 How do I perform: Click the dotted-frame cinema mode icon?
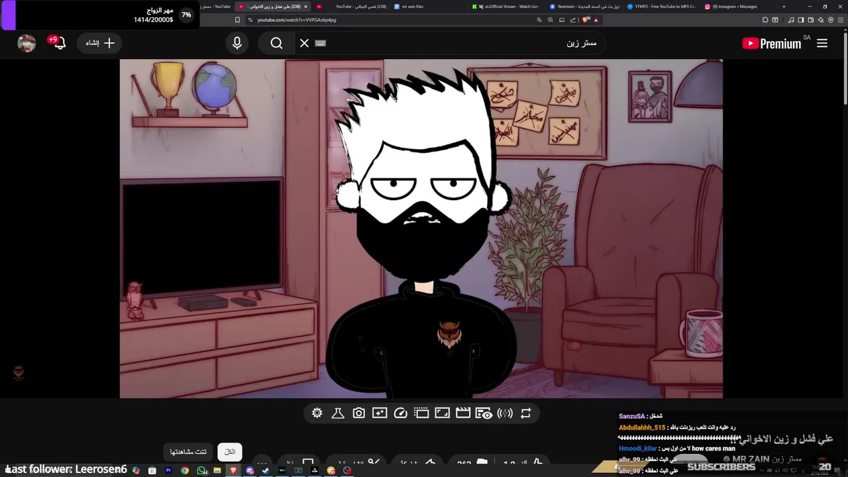(421, 413)
